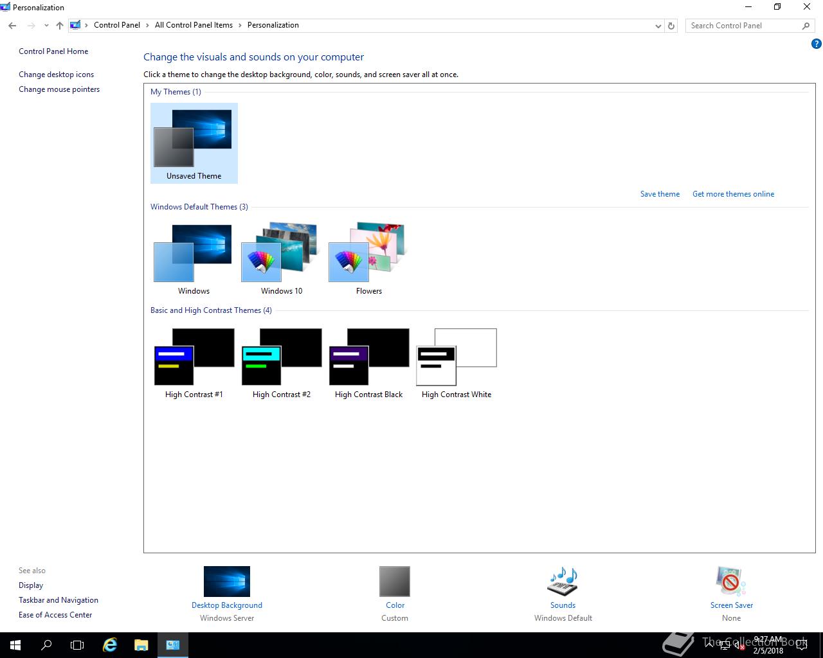Click the All Control Panel Items breadcrumb
823x658 pixels.
194,25
